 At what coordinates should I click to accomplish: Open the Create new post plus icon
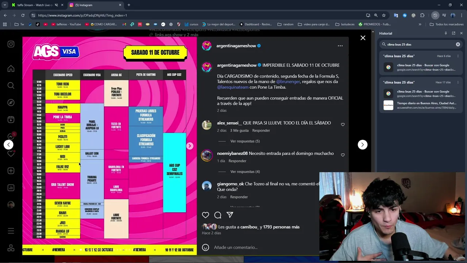coord(11,171)
